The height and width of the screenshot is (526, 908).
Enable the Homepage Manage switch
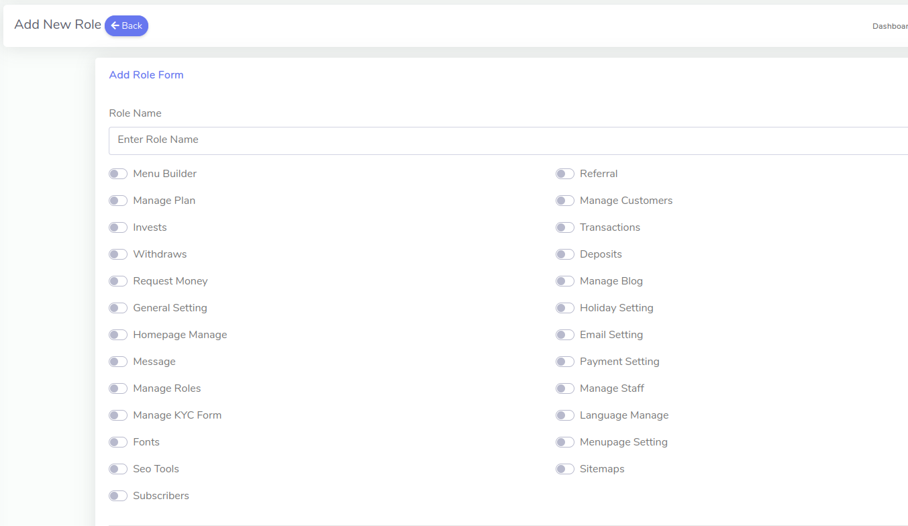pyautogui.click(x=118, y=335)
